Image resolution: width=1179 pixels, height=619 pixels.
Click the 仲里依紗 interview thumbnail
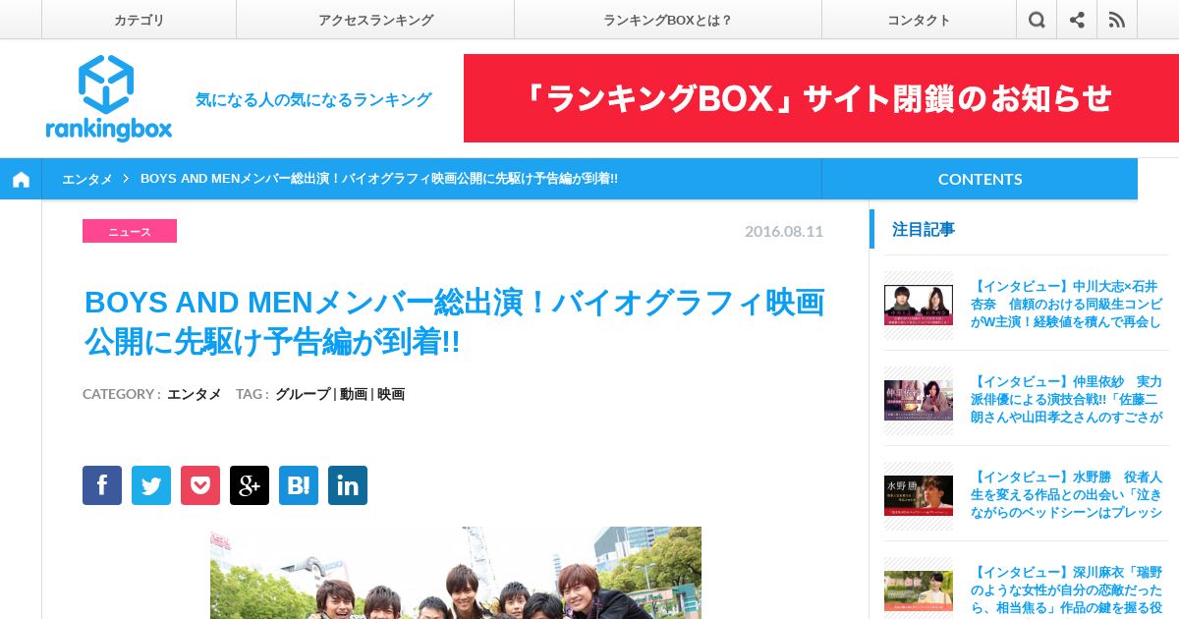coord(919,400)
